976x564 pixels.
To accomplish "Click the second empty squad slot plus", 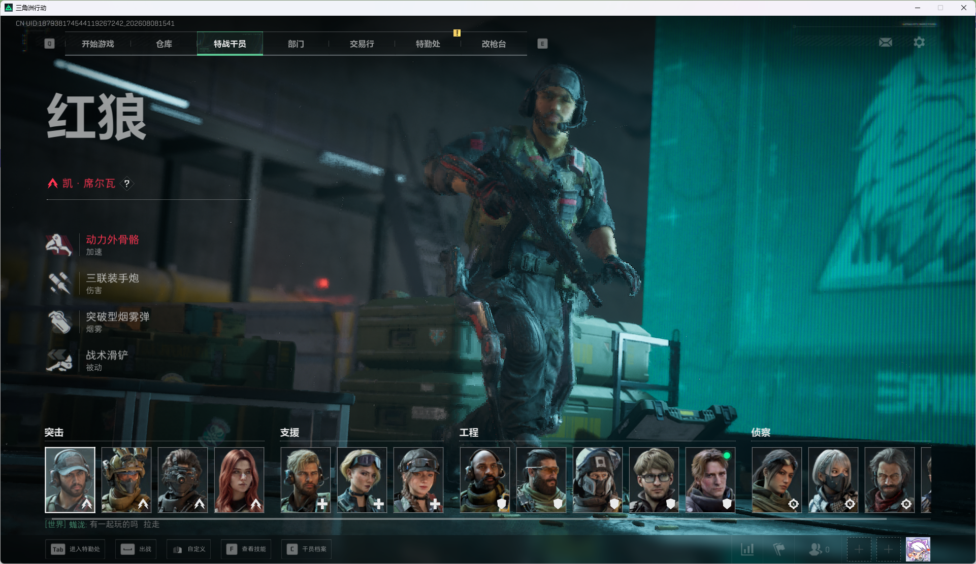I will 888,549.
